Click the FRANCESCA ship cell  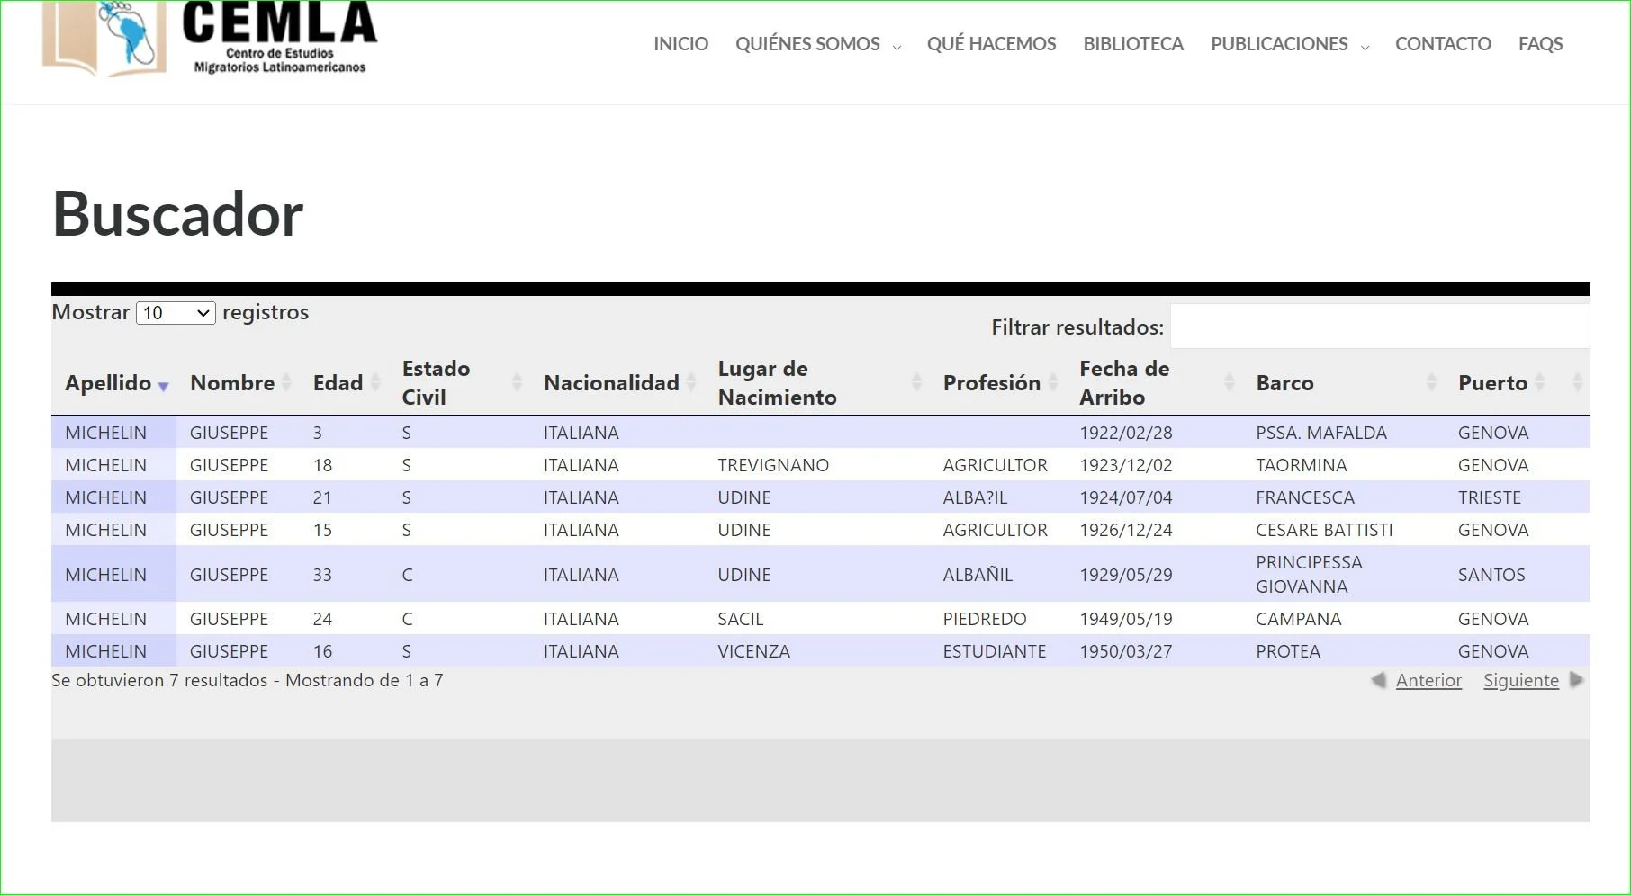(x=1305, y=497)
